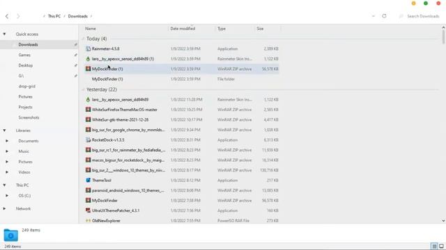Click the paranoid_android_windows_10_themes archive icon
The image size is (446, 250).
point(89,190)
